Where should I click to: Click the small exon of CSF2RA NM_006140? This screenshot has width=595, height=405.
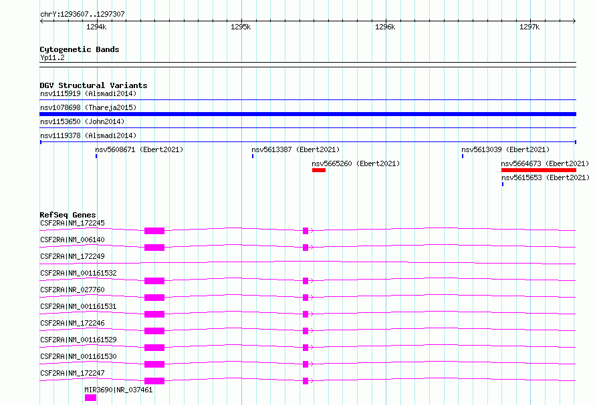coord(306,248)
